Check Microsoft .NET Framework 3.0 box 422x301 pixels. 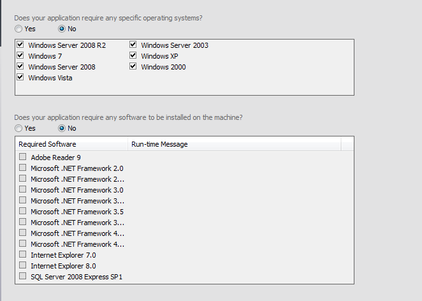pos(23,189)
